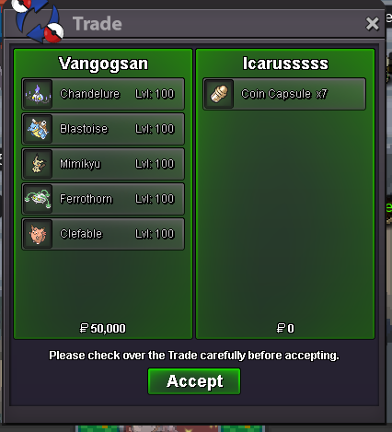Click the Trade window title text
The height and width of the screenshot is (432, 392).
coord(98,24)
